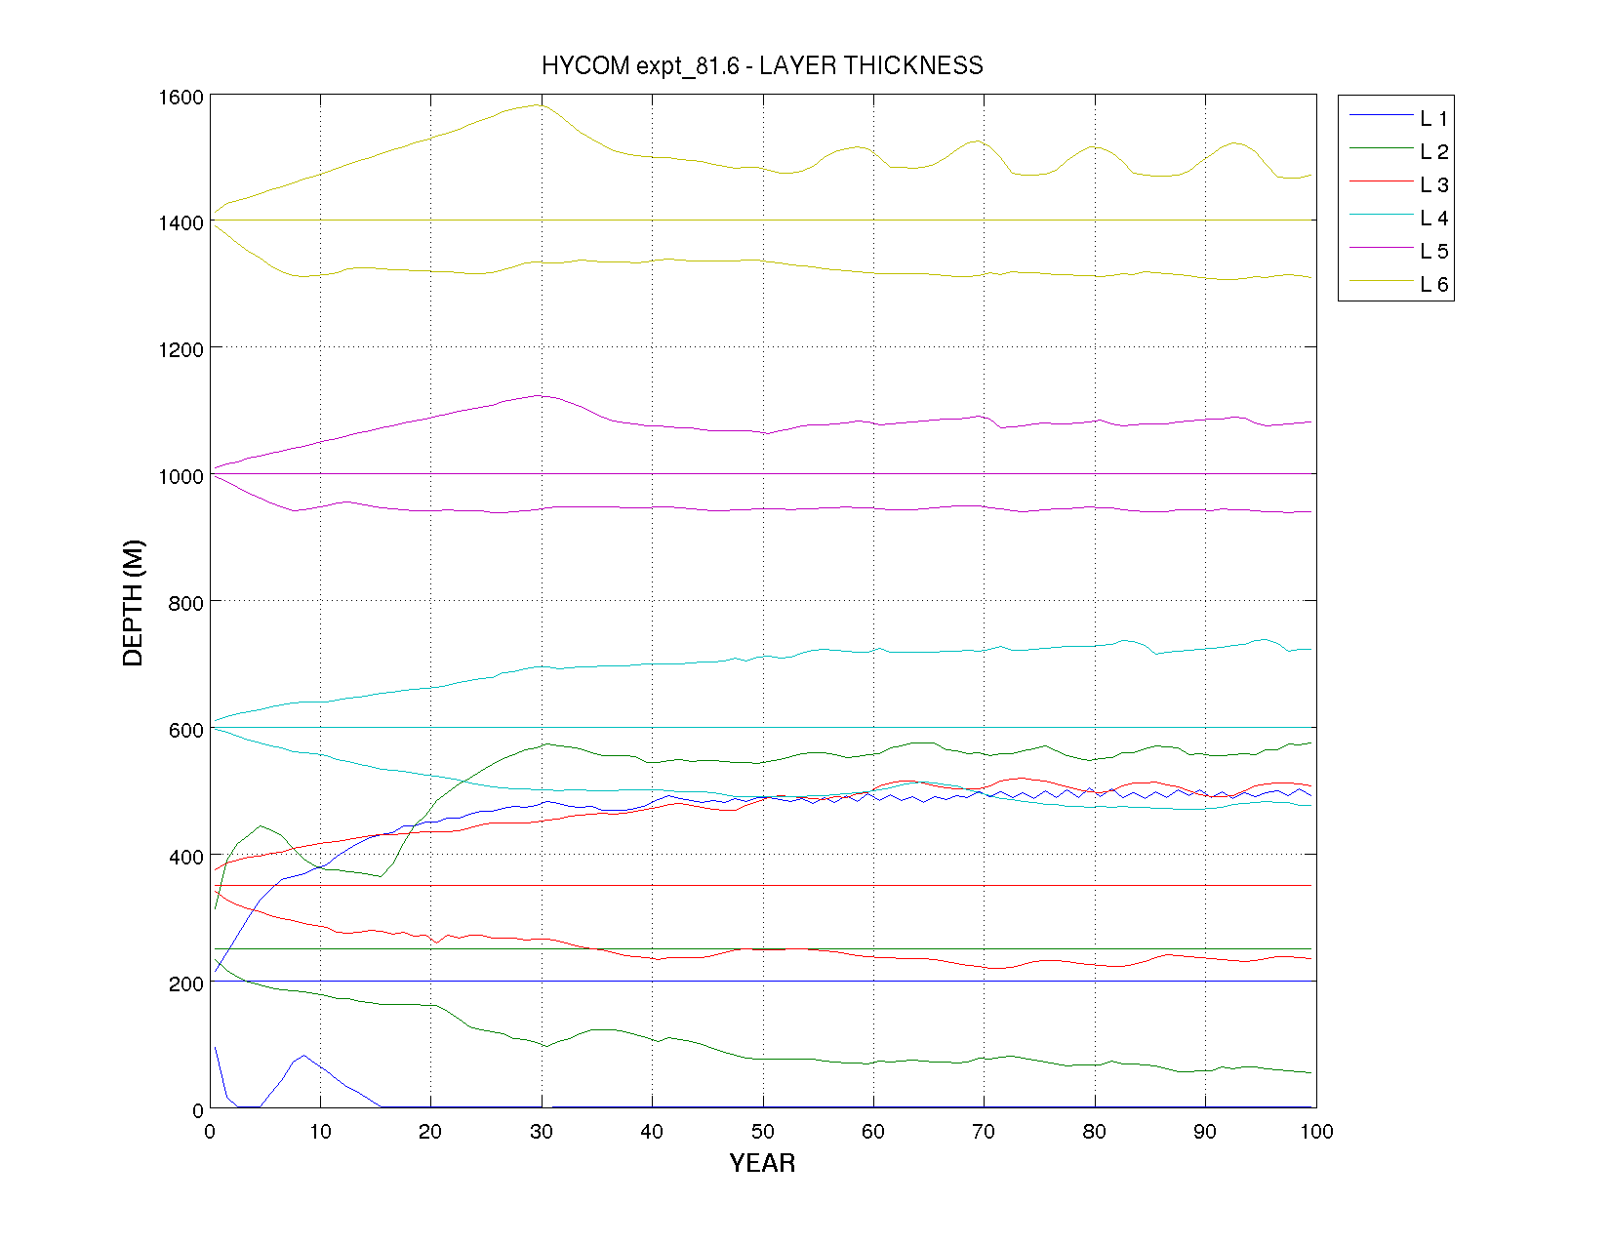
Task: Click the 1600 tick label on the depth axis
Action: coord(181,98)
